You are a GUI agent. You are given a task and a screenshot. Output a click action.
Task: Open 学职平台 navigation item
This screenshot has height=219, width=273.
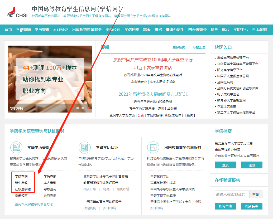coord(241,30)
